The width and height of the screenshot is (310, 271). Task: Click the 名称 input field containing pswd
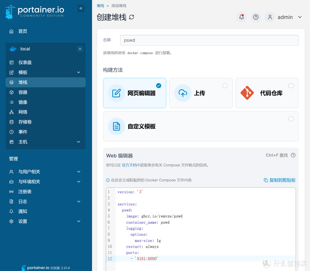coord(209,40)
